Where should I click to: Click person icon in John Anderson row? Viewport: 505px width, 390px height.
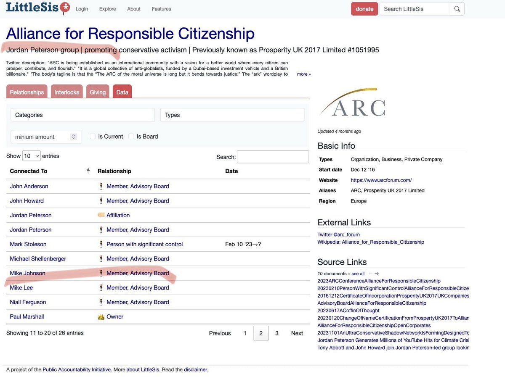(x=101, y=186)
